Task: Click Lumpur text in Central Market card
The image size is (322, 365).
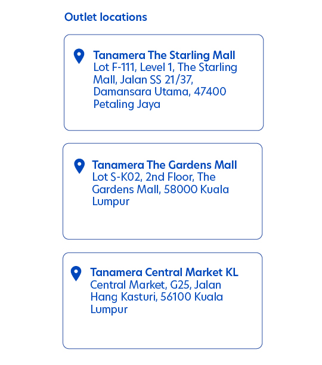Action: [x=109, y=310]
